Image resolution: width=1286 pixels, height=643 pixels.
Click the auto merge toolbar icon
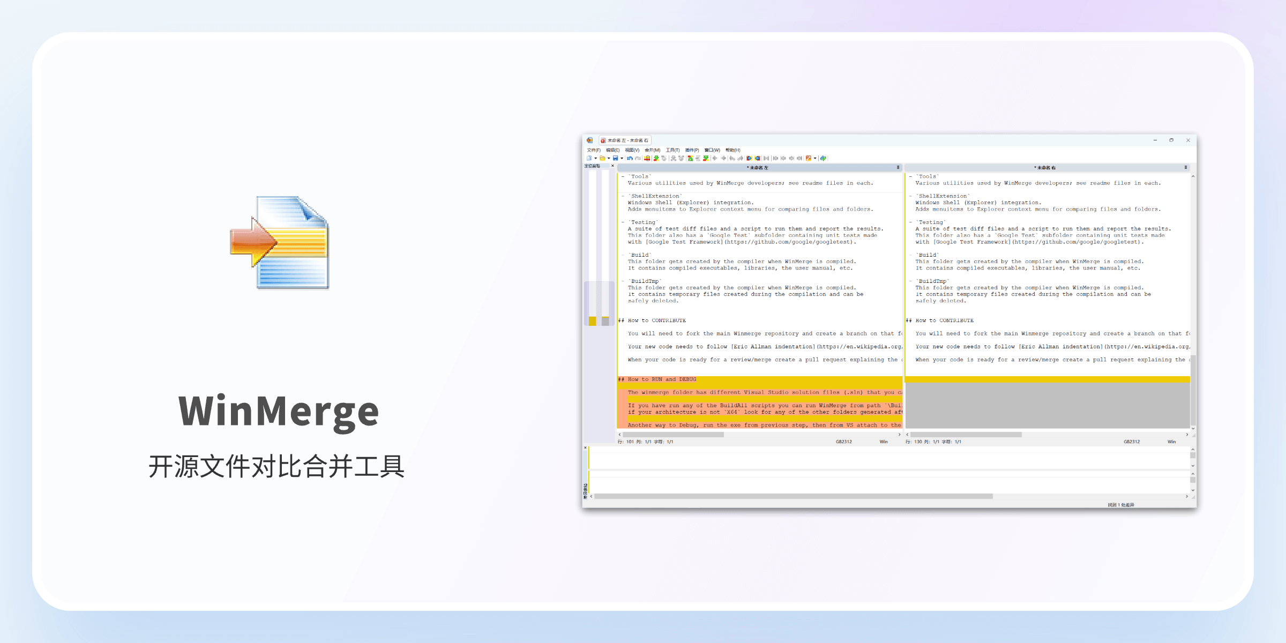point(766,158)
